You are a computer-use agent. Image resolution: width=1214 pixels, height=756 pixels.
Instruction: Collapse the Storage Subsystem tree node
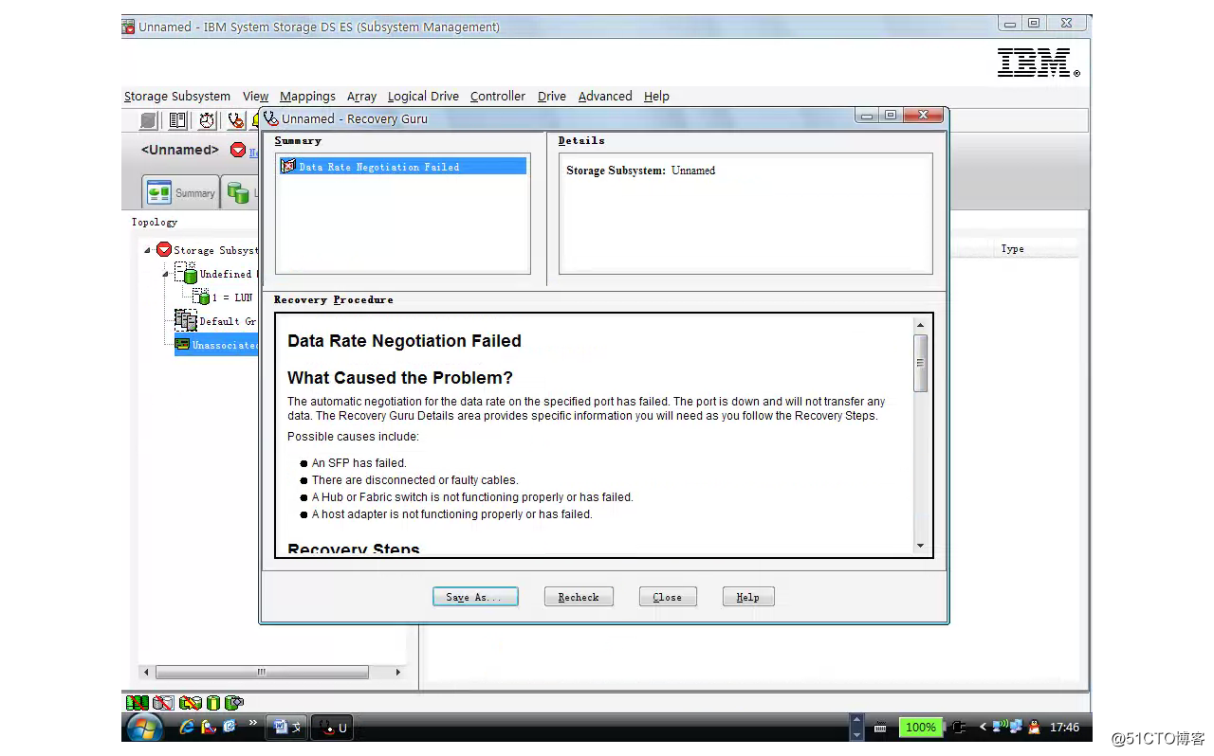[x=148, y=250]
